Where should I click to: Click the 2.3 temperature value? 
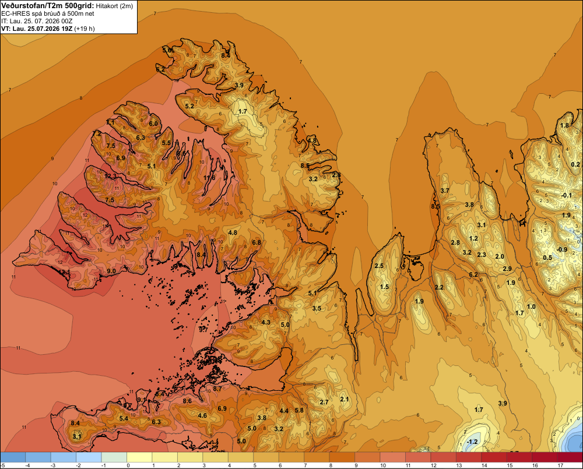pyautogui.click(x=482, y=255)
